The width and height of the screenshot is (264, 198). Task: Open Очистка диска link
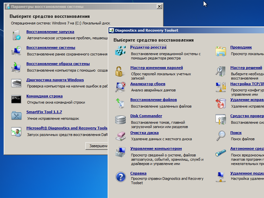144,133
